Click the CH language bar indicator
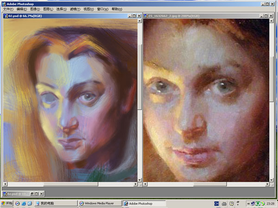 (x=216, y=203)
